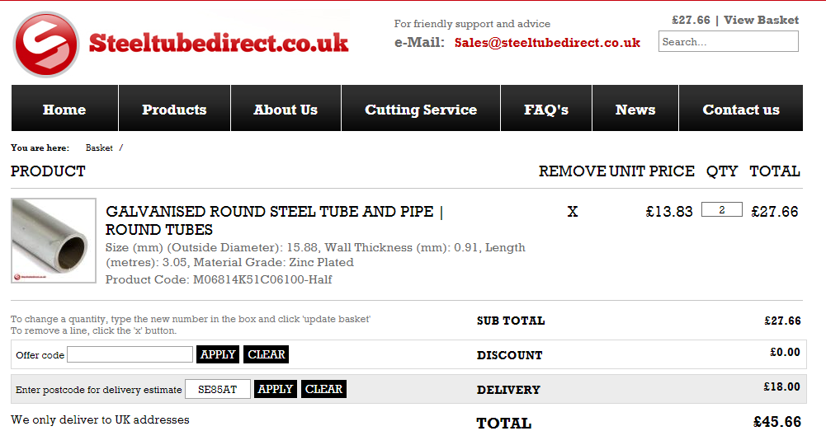The height and width of the screenshot is (445, 826).
Task: Go to Contact us page
Action: tap(741, 109)
